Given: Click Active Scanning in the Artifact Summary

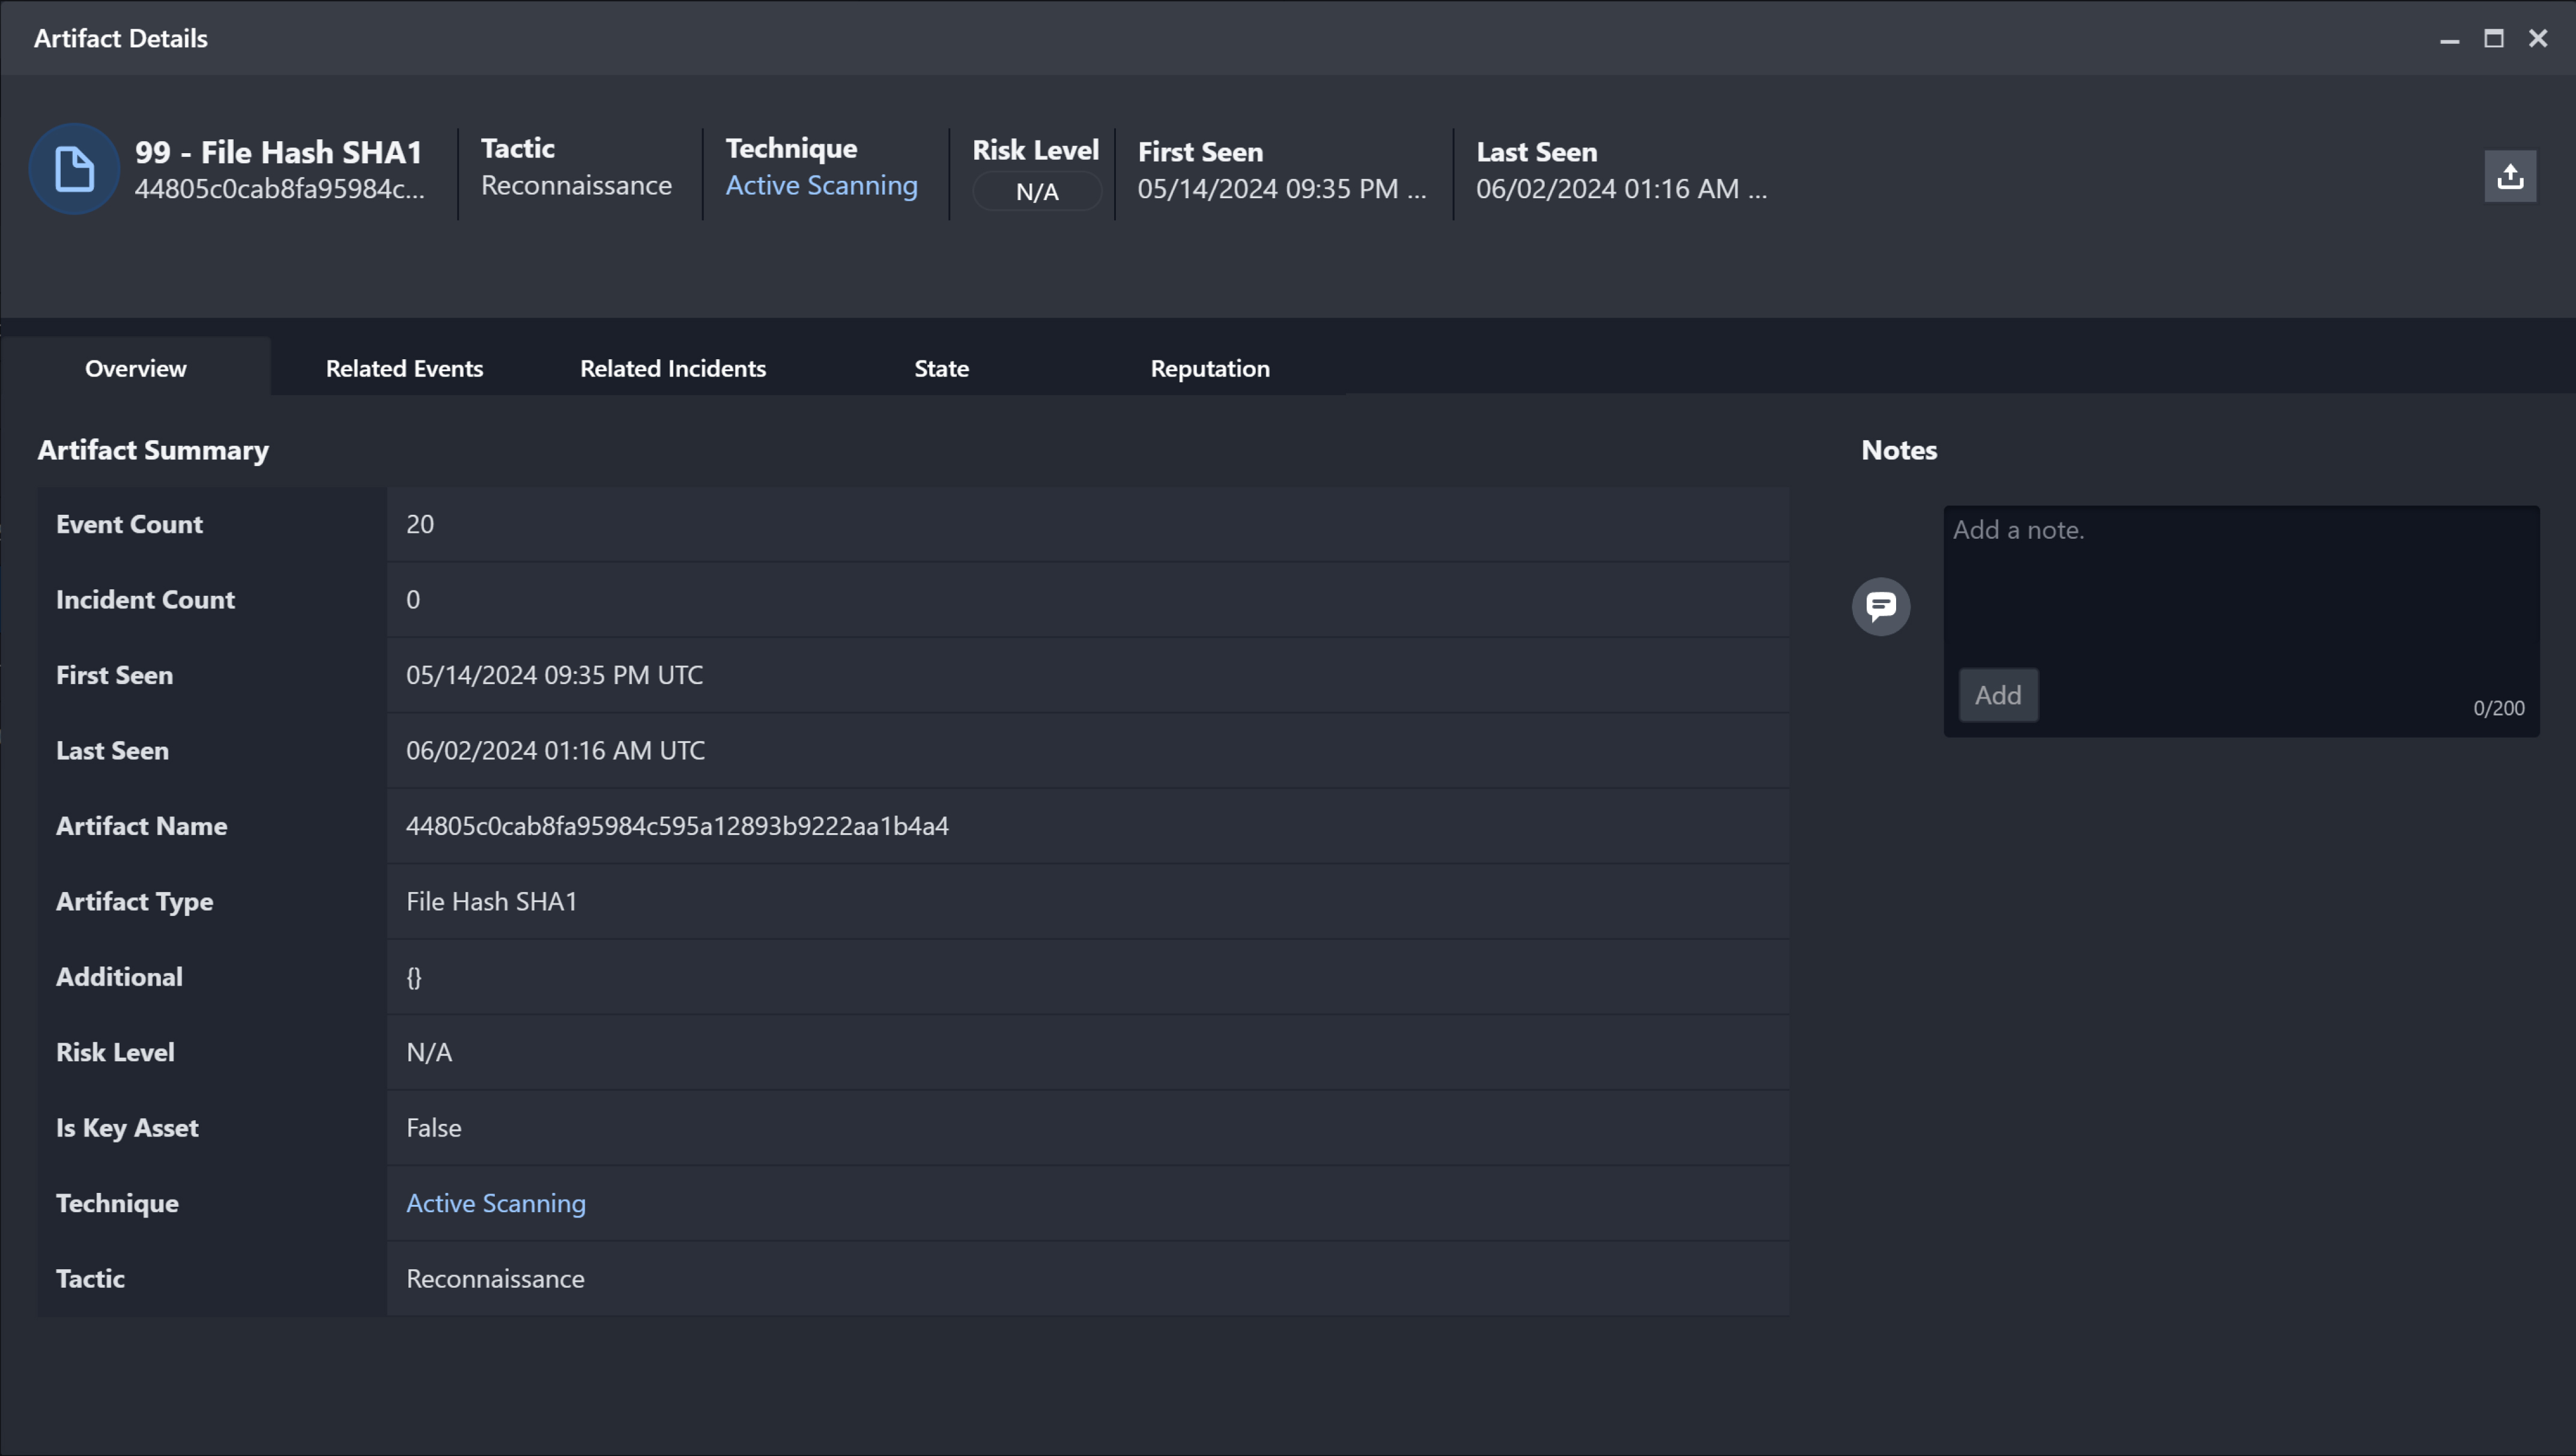Looking at the screenshot, I should pyautogui.click(x=496, y=1203).
